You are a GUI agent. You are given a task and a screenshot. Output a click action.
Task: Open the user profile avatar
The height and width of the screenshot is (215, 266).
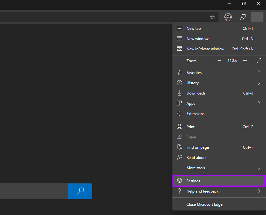pos(228,17)
